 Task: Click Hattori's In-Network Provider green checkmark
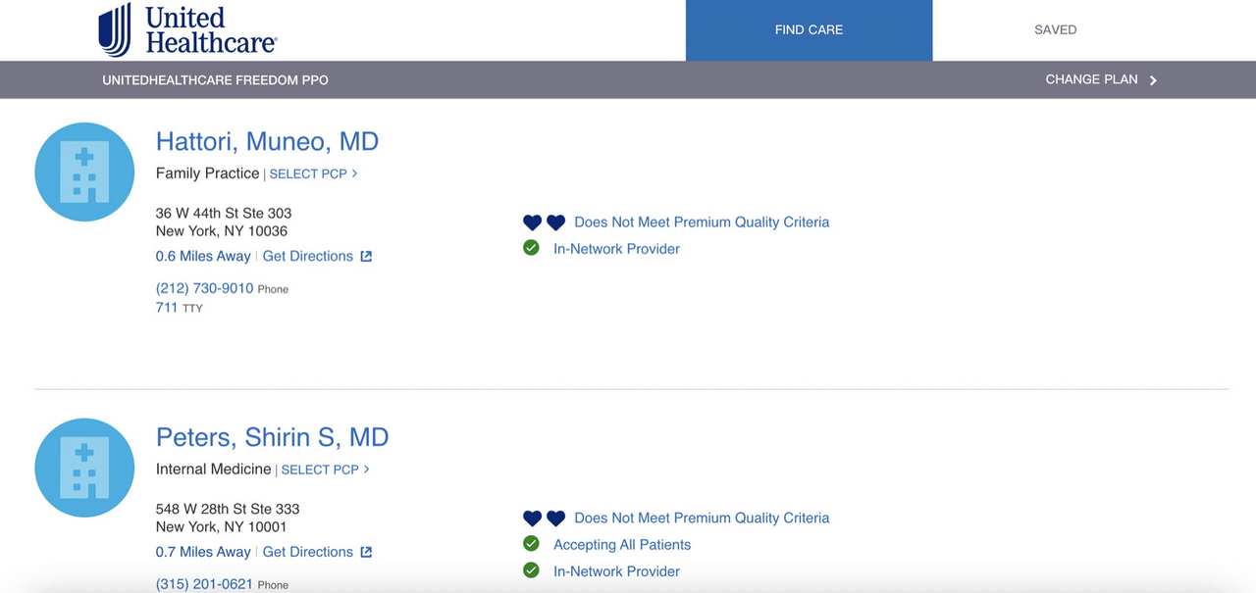click(x=531, y=248)
